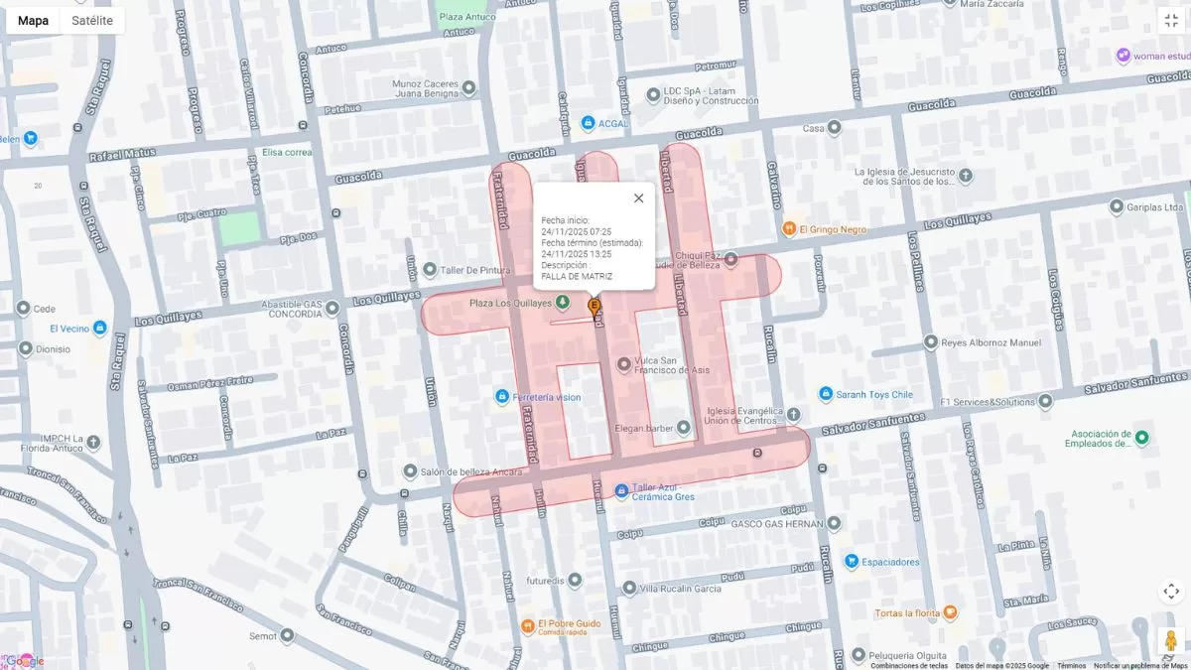Image resolution: width=1191 pixels, height=670 pixels.
Task: Click El Gringo Negro restaurant icon
Action: coord(789,228)
